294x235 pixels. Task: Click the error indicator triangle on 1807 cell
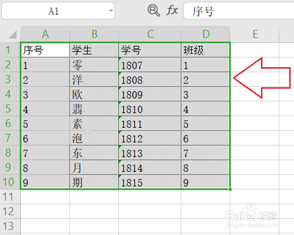(x=120, y=59)
